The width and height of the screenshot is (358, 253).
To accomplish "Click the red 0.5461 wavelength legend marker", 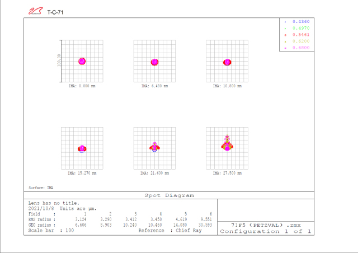I will 285,34.
